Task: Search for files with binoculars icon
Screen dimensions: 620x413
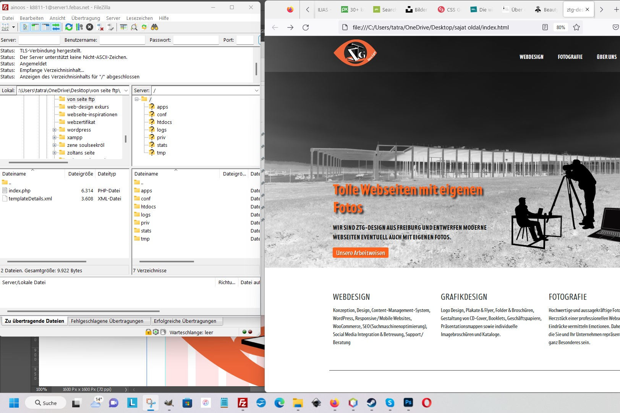Action: coord(154,27)
